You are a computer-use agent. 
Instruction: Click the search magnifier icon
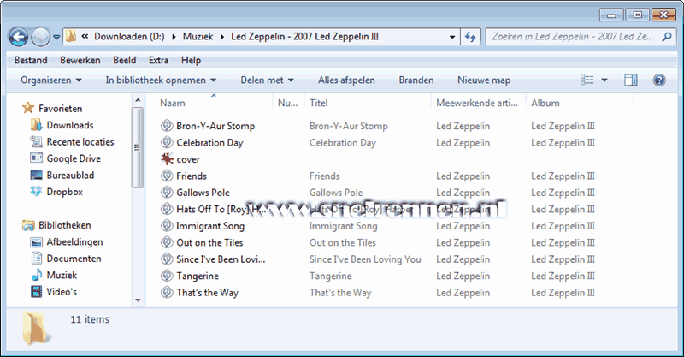click(666, 37)
